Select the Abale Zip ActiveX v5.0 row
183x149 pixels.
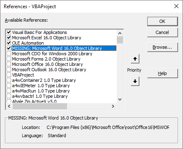coord(34,102)
